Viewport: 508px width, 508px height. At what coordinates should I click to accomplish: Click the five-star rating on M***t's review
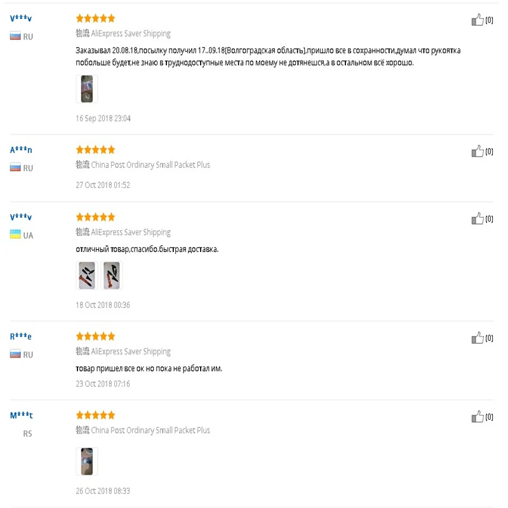coord(95,415)
